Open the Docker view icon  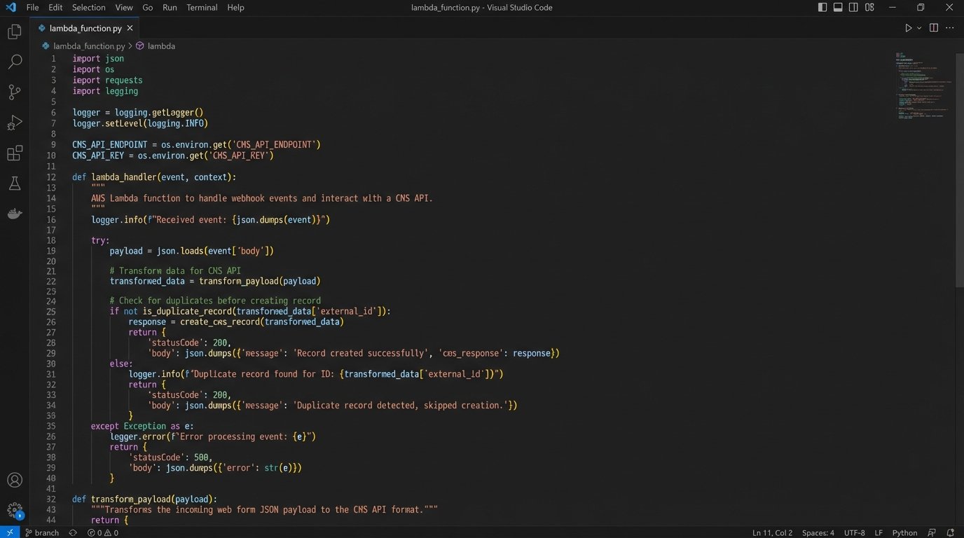[15, 214]
